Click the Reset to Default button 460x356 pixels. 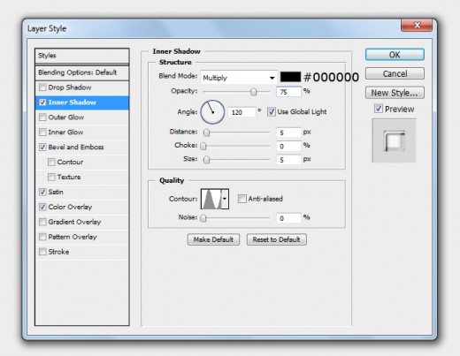pyautogui.click(x=277, y=239)
